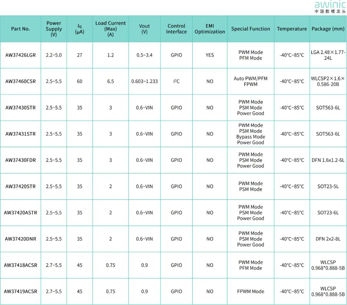The image size is (347, 305).
Task: Select part number AW37430FDR
Action: tap(20, 160)
